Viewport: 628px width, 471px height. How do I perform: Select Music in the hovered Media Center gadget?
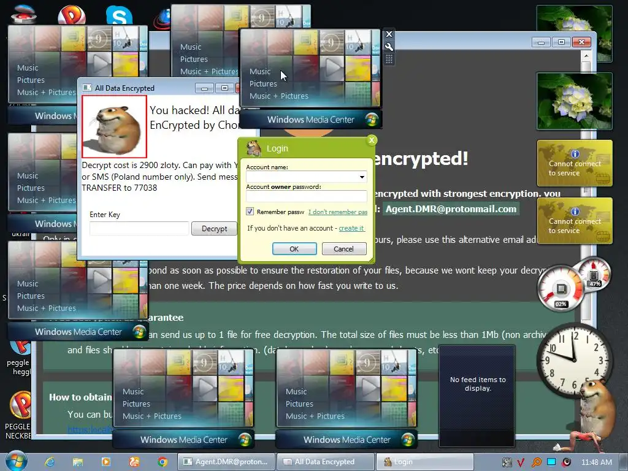tap(260, 71)
